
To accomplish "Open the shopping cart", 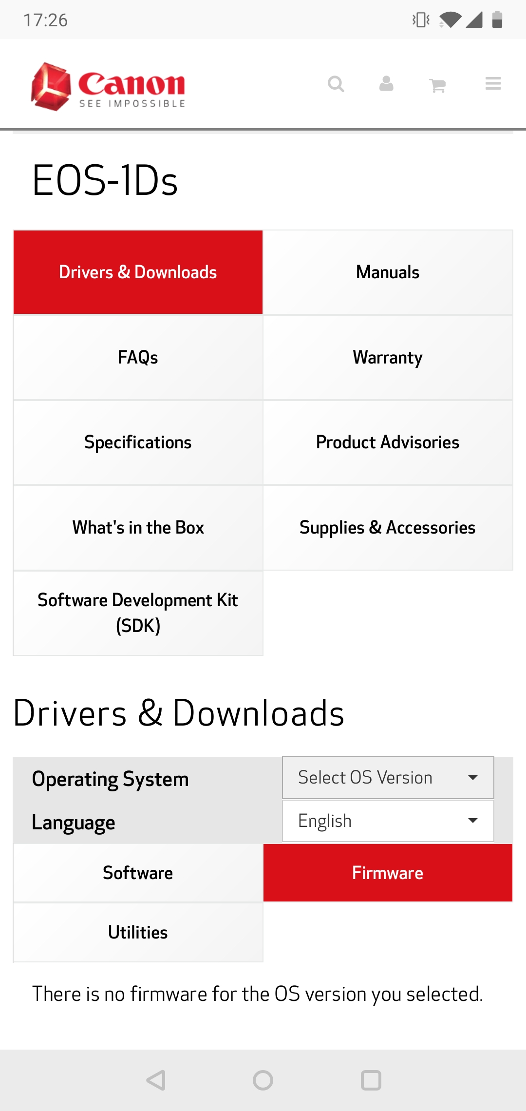I will click(437, 84).
